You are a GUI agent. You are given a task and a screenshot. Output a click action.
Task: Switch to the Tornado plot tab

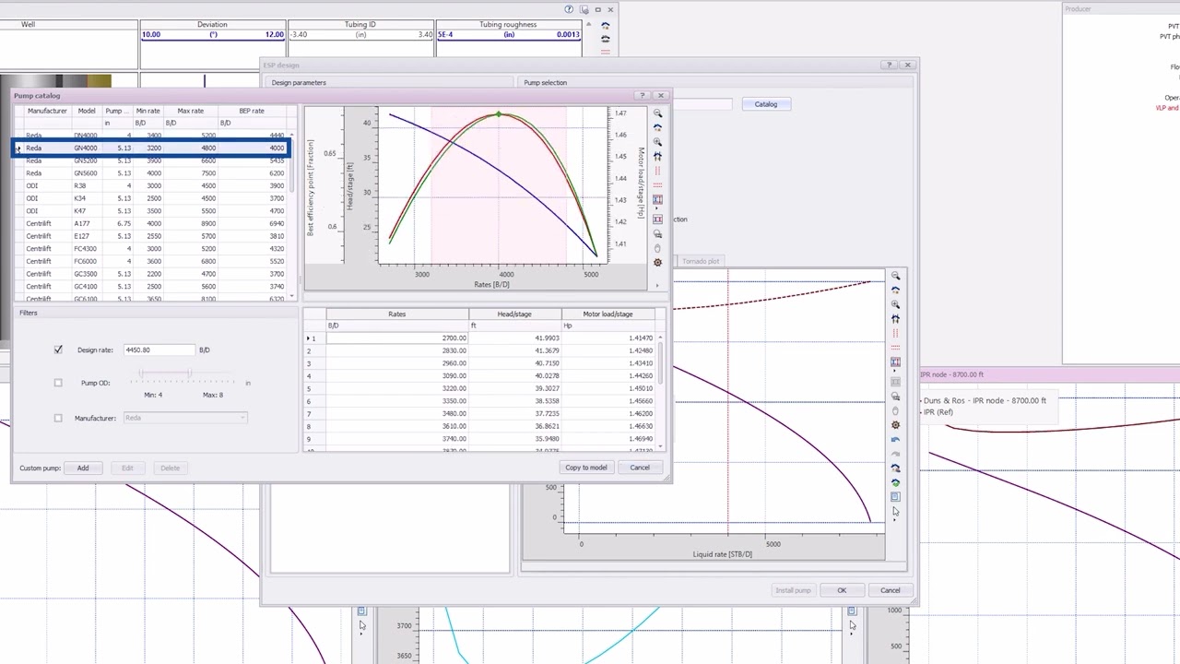tap(701, 261)
